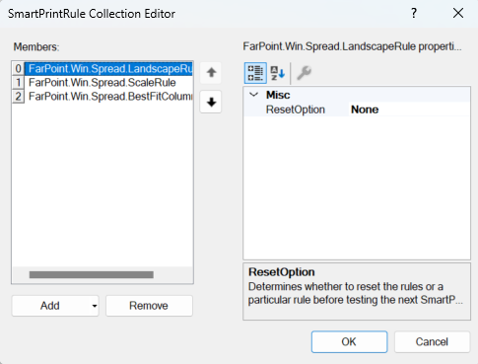Click the Categorized view icon in property grid
Screen dimensions: 478x364
click(x=255, y=73)
